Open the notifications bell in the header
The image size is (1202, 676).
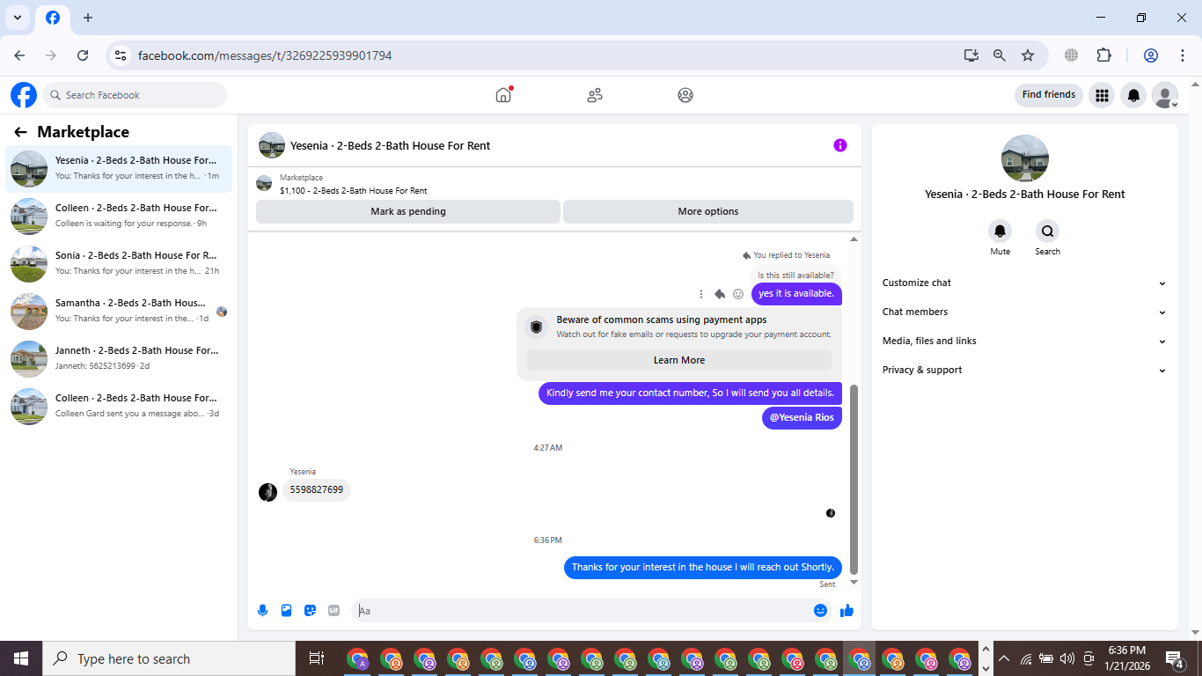[x=1133, y=95]
